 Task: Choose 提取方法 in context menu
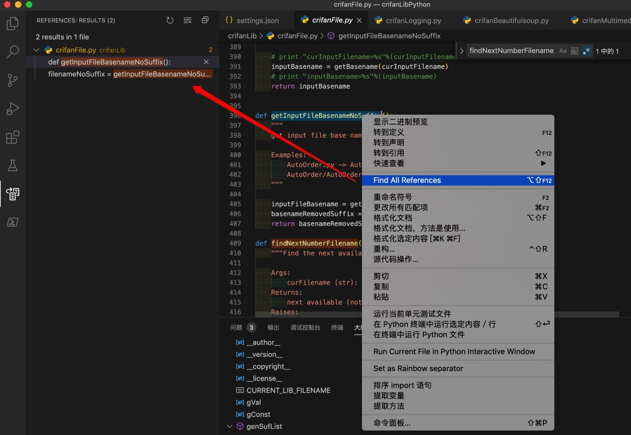(458, 406)
